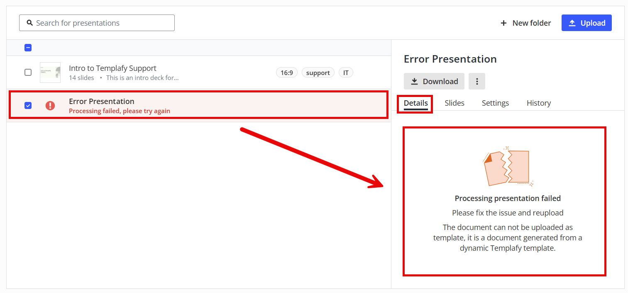Viewport: 628px width, 293px height.
Task: Click the broken document illustration
Action: click(x=507, y=167)
